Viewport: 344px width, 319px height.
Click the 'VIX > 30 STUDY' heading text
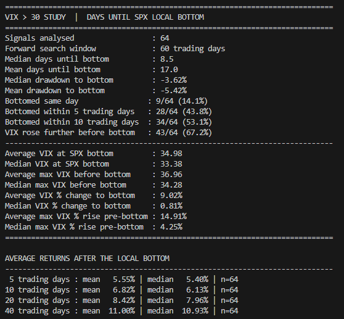[x=35, y=17]
